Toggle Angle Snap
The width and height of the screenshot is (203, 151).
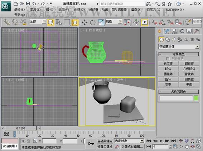pos(162,22)
